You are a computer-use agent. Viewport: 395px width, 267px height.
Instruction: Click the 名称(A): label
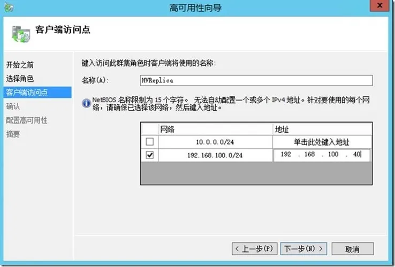(95, 80)
